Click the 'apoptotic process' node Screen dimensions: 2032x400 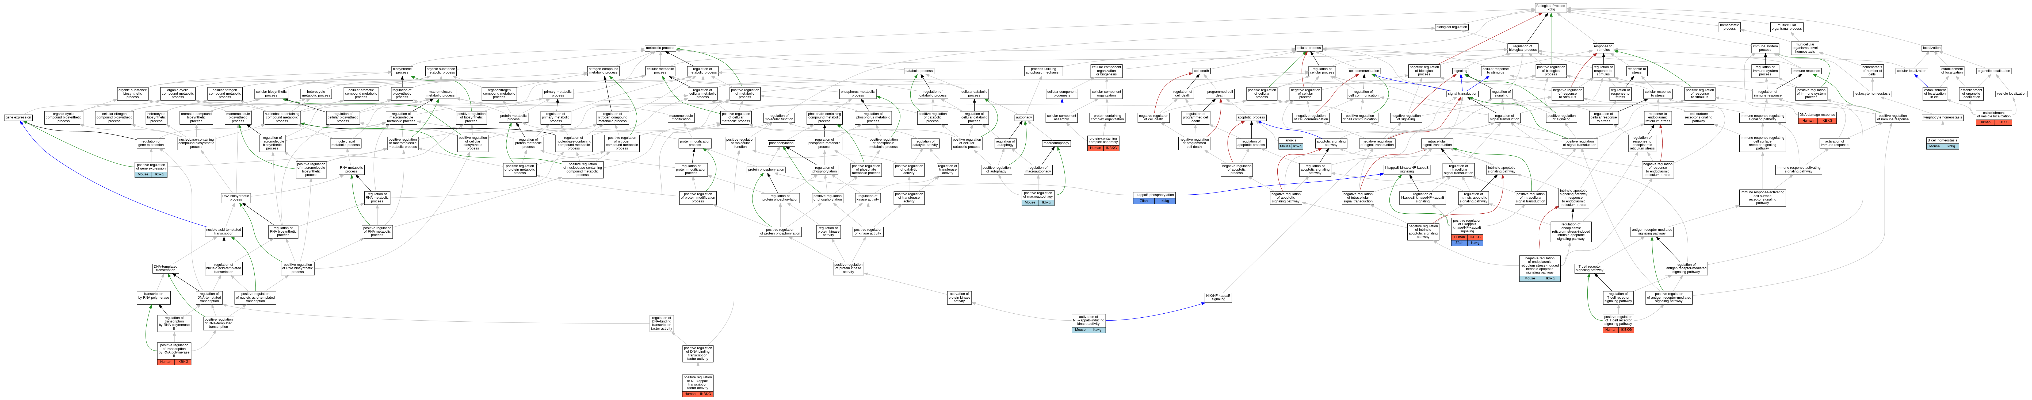coord(1251,118)
